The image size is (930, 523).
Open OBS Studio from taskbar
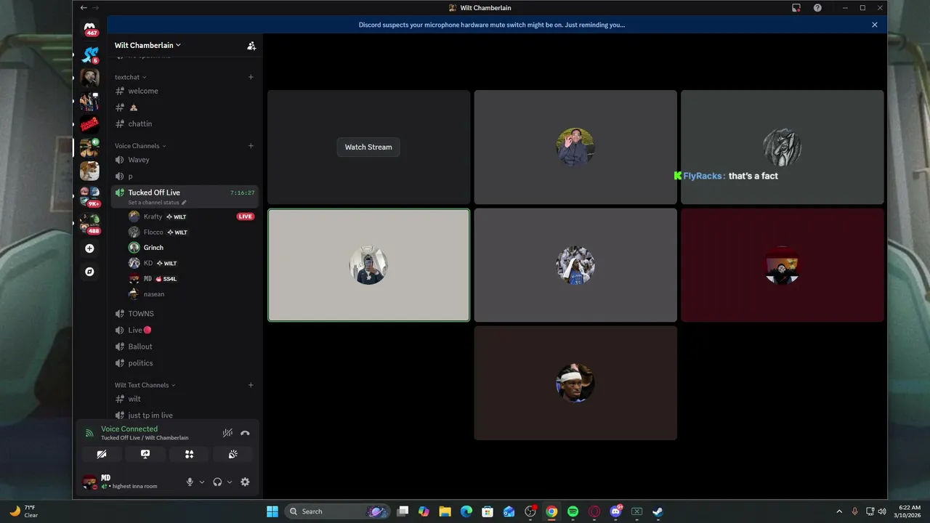click(x=530, y=511)
